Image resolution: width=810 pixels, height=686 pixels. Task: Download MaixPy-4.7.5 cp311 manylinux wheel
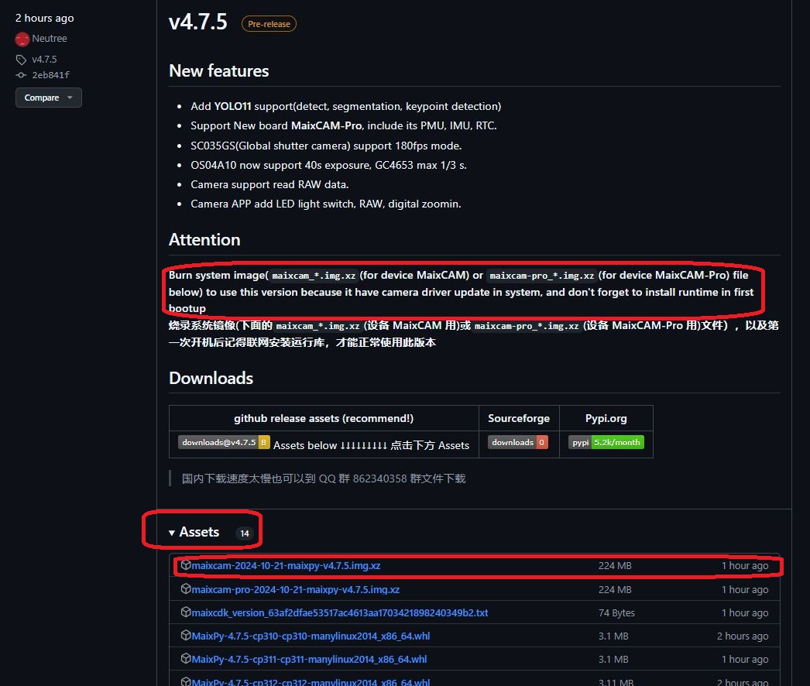pyautogui.click(x=309, y=659)
